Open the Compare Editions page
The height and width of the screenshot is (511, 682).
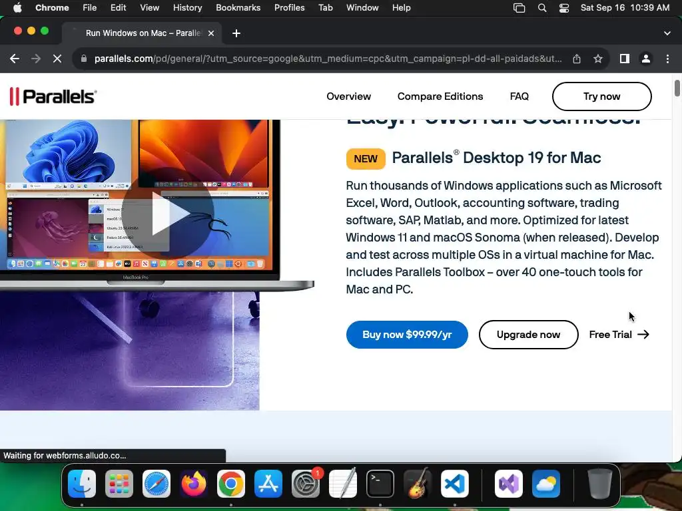(x=440, y=96)
